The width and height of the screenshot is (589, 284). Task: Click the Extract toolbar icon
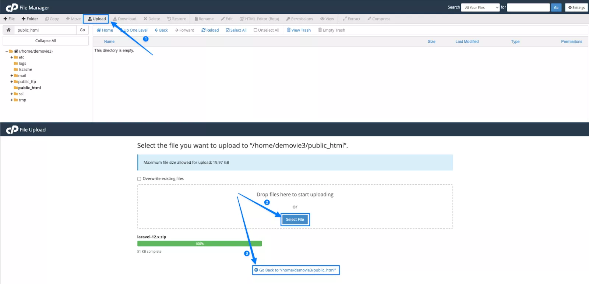(x=351, y=19)
